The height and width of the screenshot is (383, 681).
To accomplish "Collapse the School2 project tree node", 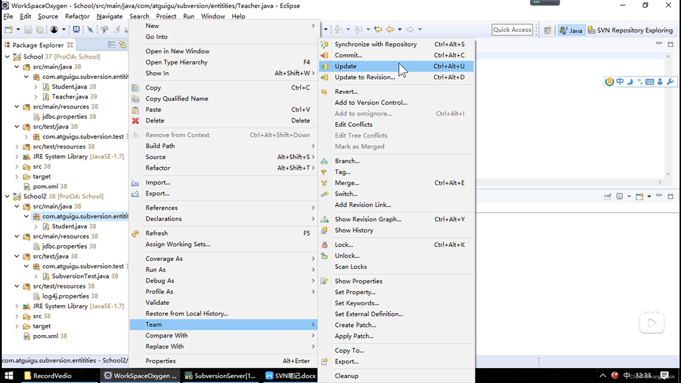I will pos(7,196).
